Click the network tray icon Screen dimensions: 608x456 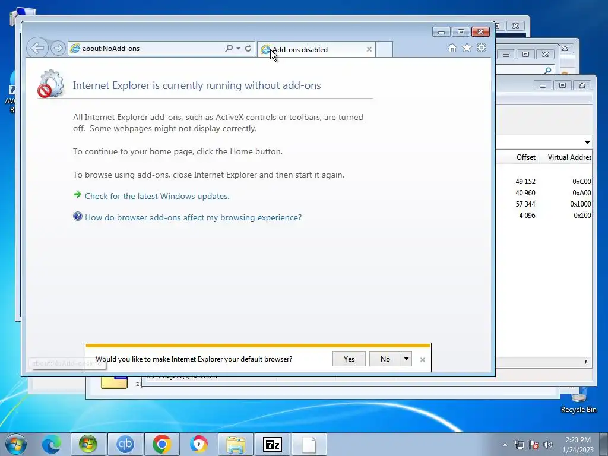[x=519, y=445]
